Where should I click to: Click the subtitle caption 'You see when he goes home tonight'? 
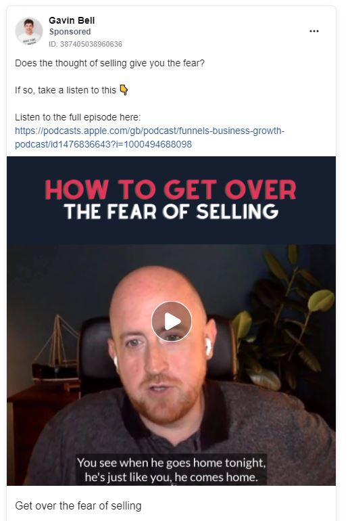click(171, 463)
